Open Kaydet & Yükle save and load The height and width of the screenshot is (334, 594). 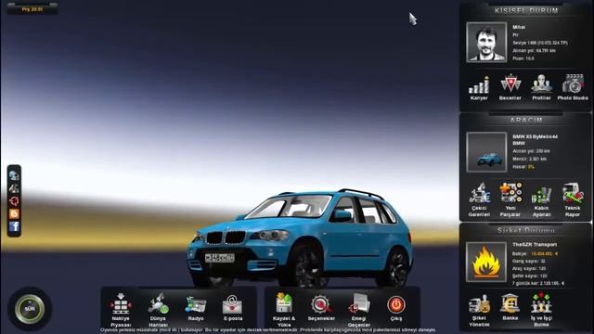[284, 310]
